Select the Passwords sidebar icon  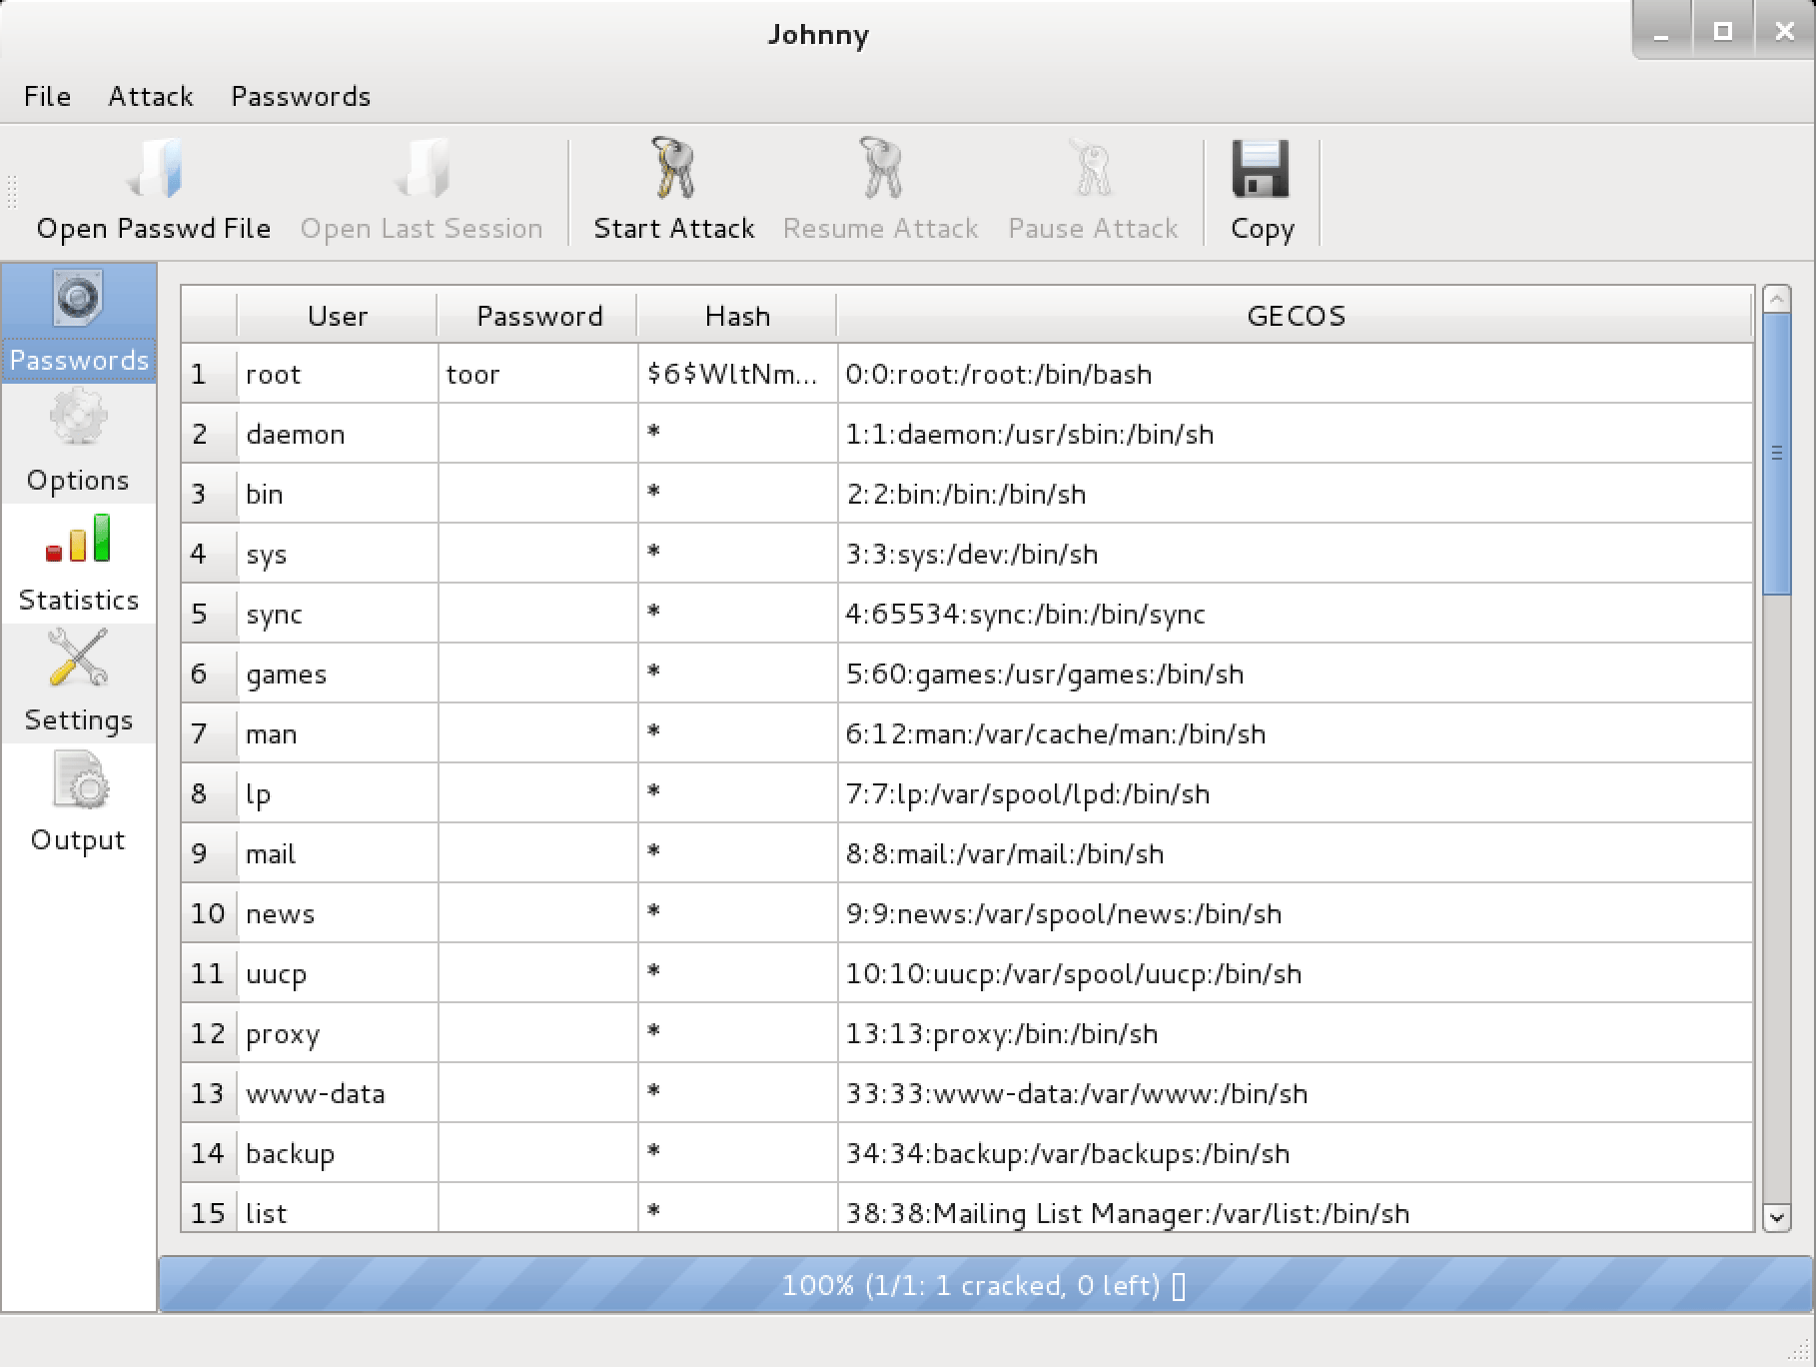pos(79,321)
